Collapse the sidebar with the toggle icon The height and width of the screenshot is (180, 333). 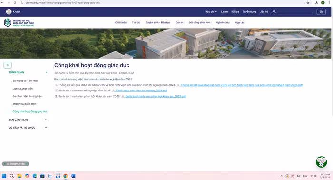click(x=8, y=65)
